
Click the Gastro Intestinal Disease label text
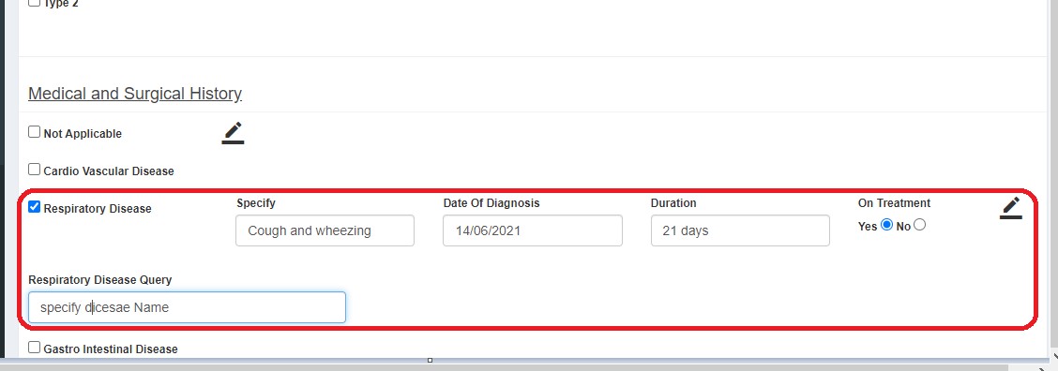pyautogui.click(x=111, y=349)
